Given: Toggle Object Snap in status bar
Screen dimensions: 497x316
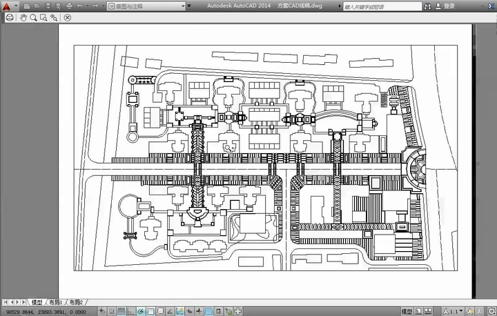Looking at the screenshot, I should [x=150, y=311].
